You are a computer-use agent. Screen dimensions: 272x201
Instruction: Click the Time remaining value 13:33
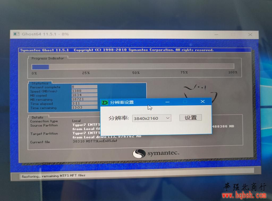coord(84,107)
